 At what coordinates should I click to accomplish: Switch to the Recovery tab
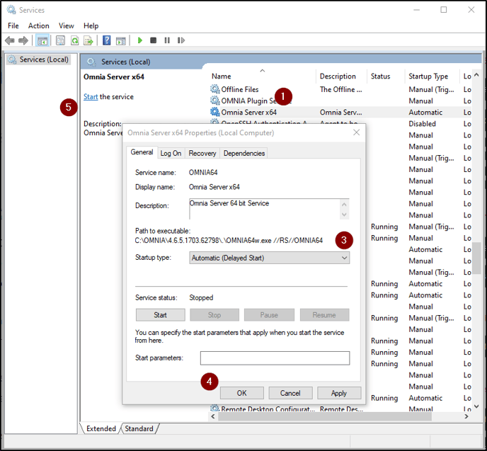[202, 153]
